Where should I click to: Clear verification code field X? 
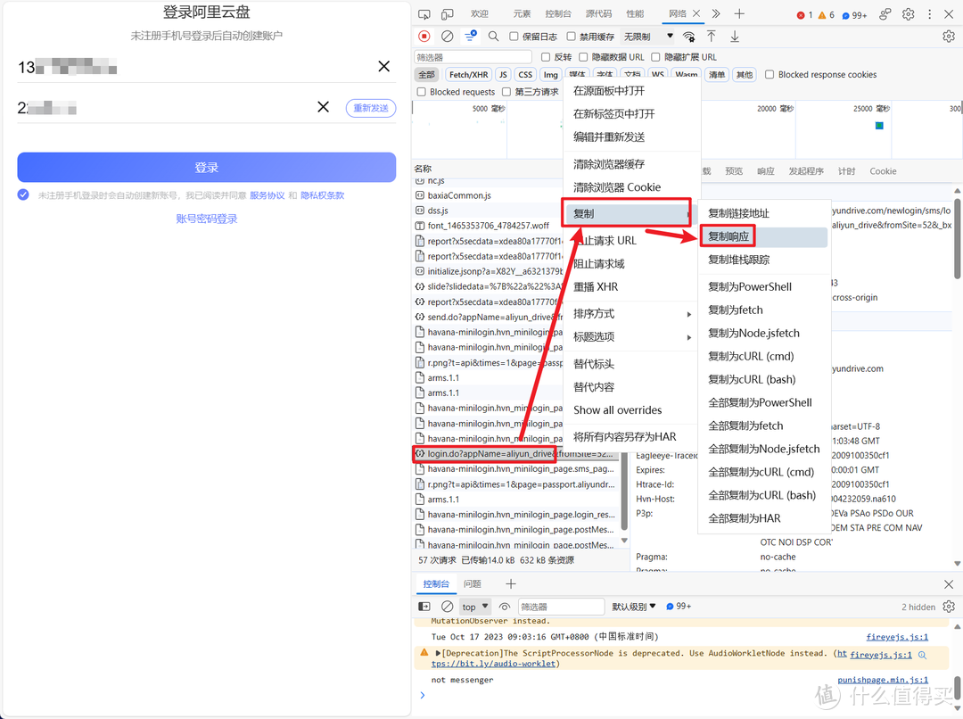(x=323, y=107)
